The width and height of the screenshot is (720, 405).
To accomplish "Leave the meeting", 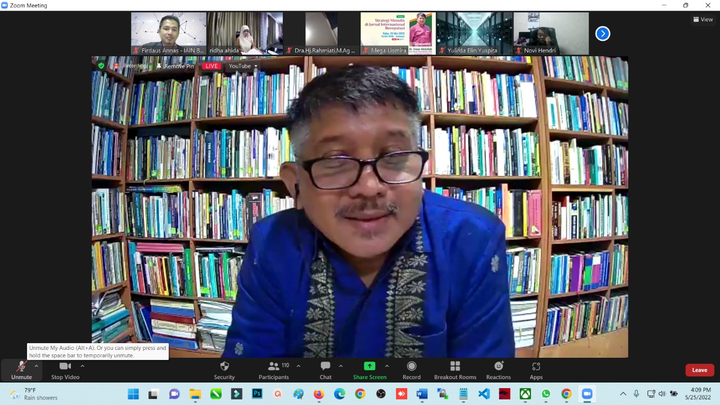I will pyautogui.click(x=699, y=370).
